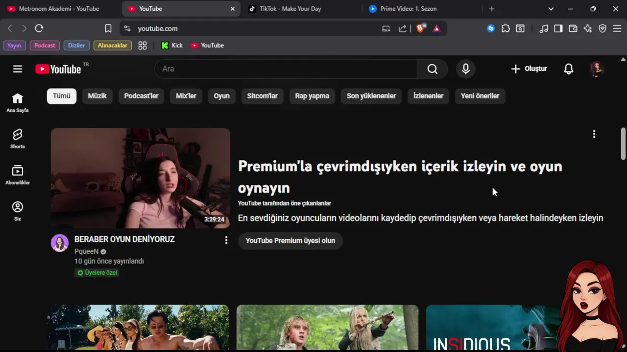Open notifications bell
The width and height of the screenshot is (627, 352).
[x=569, y=69]
